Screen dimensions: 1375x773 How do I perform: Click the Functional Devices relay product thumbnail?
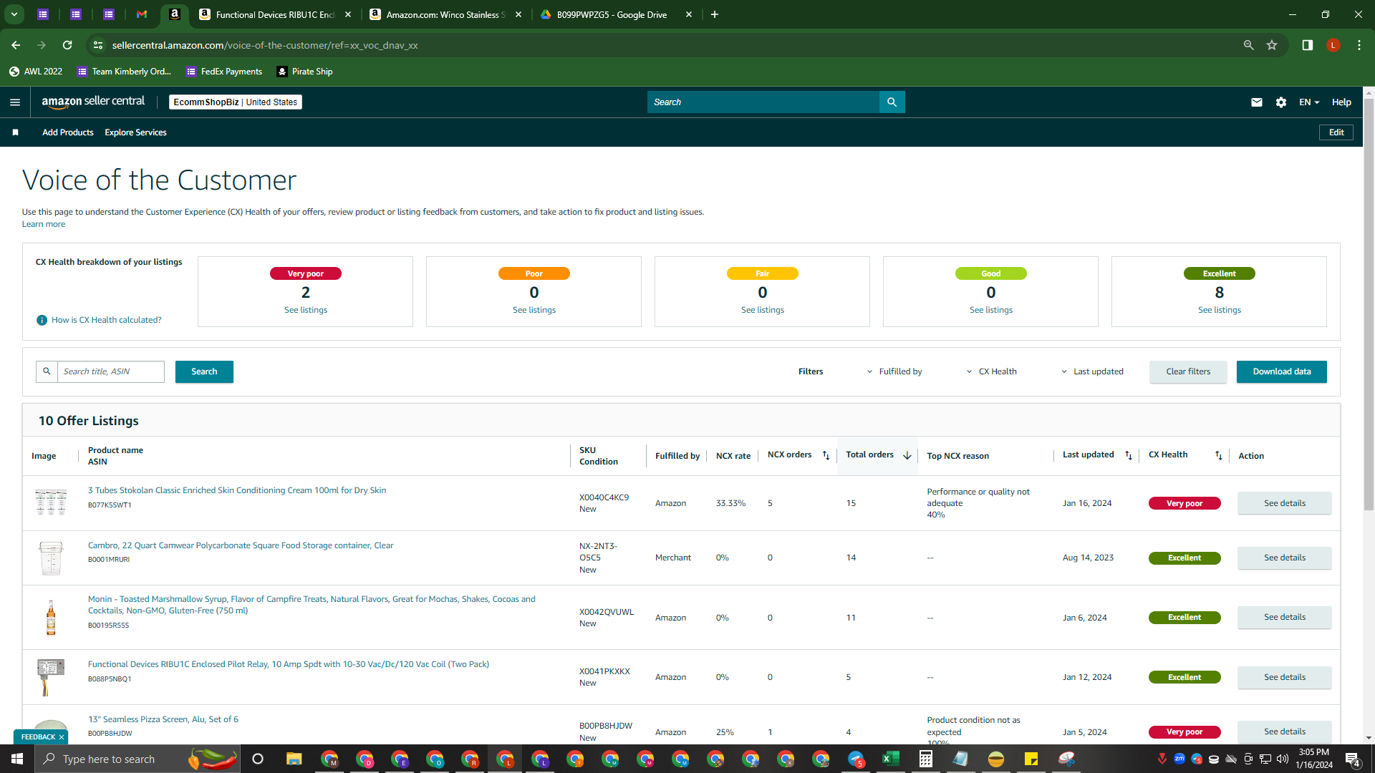(51, 676)
